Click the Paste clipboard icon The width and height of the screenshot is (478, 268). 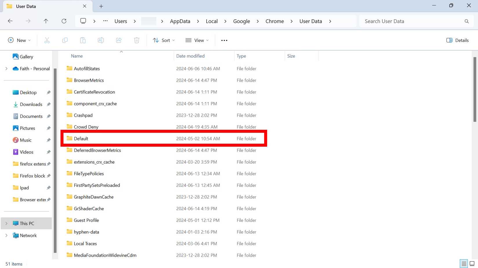pyautogui.click(x=83, y=40)
